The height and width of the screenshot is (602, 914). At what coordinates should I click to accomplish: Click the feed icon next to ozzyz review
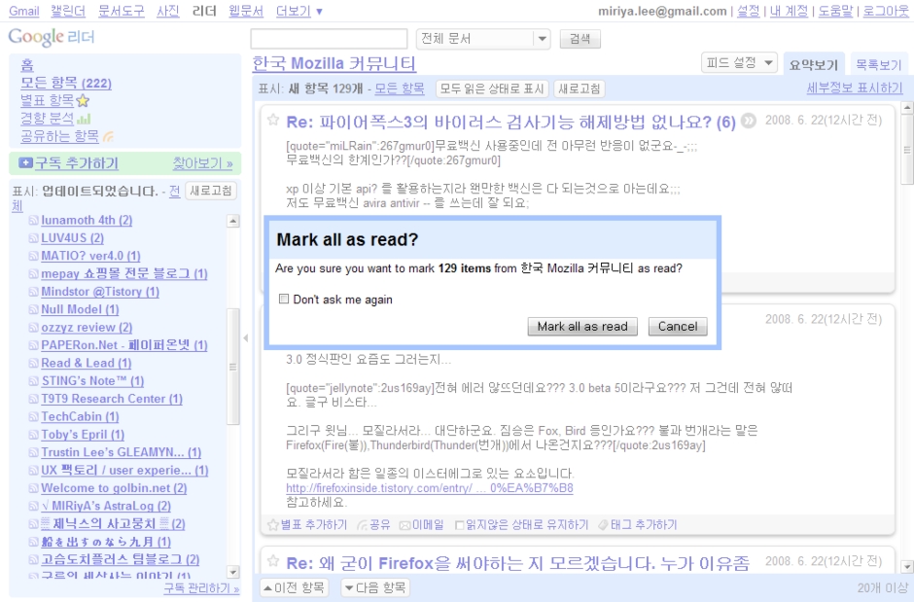34,328
